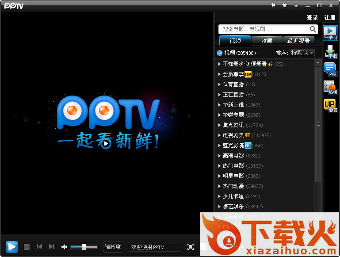Screen dimensions: 340x257
Task: Open the 清晰度 quality button
Action: point(113,247)
